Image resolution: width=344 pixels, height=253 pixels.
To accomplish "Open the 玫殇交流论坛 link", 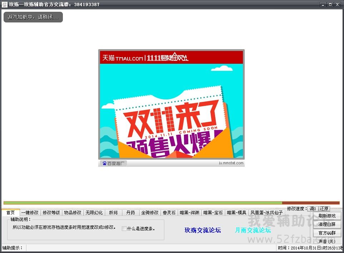I will click(203, 230).
